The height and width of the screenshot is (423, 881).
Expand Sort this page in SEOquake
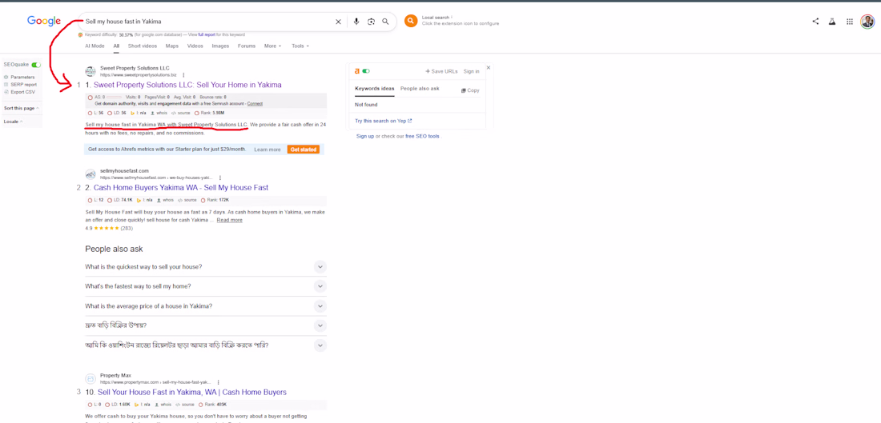21,108
